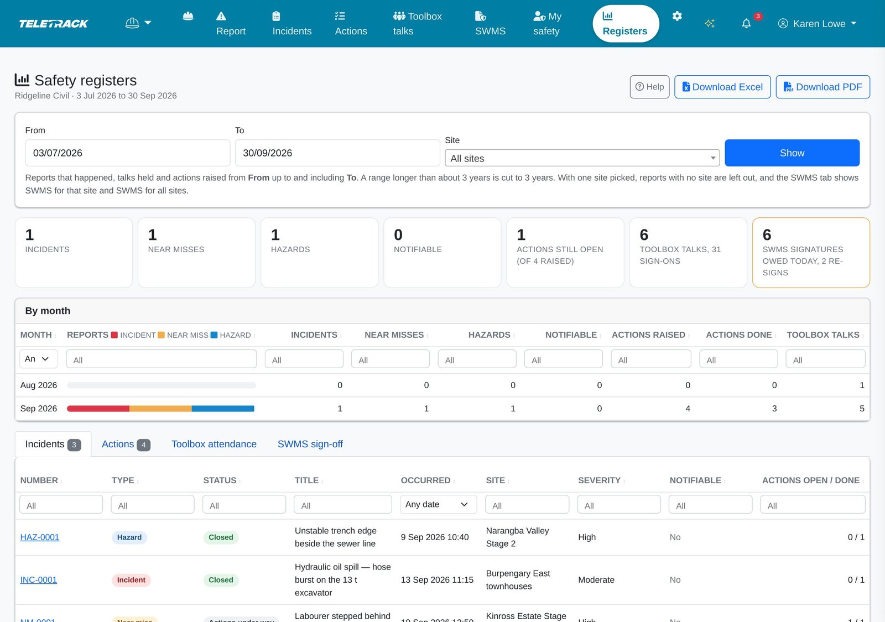The width and height of the screenshot is (885, 622).
Task: Open incident HAZ-0001
Action: point(40,537)
